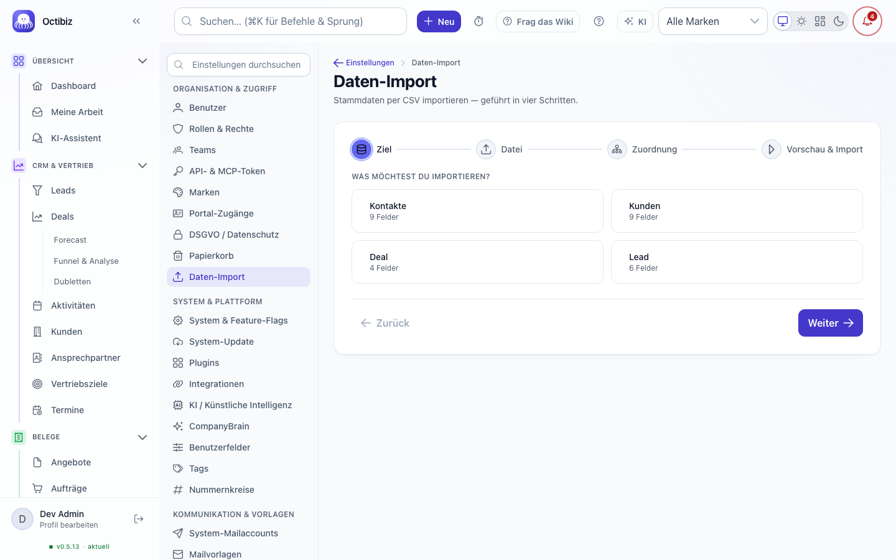Click the DSGVO / Datenschutz lock icon
This screenshot has height=560, width=896.
point(178,235)
